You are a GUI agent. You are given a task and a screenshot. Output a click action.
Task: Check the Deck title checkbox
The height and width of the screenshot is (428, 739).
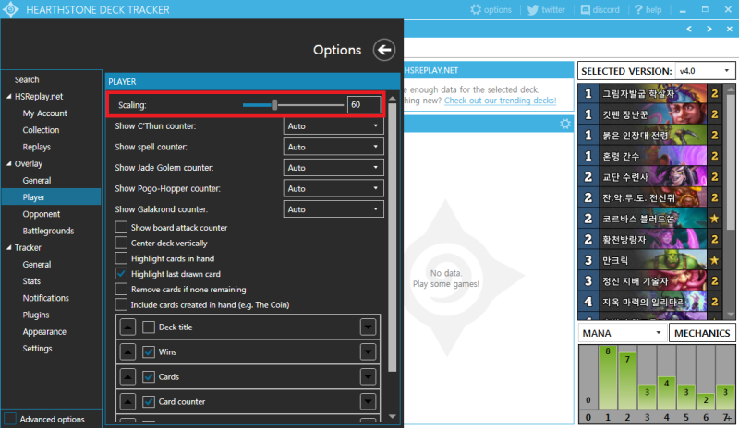pyautogui.click(x=149, y=327)
